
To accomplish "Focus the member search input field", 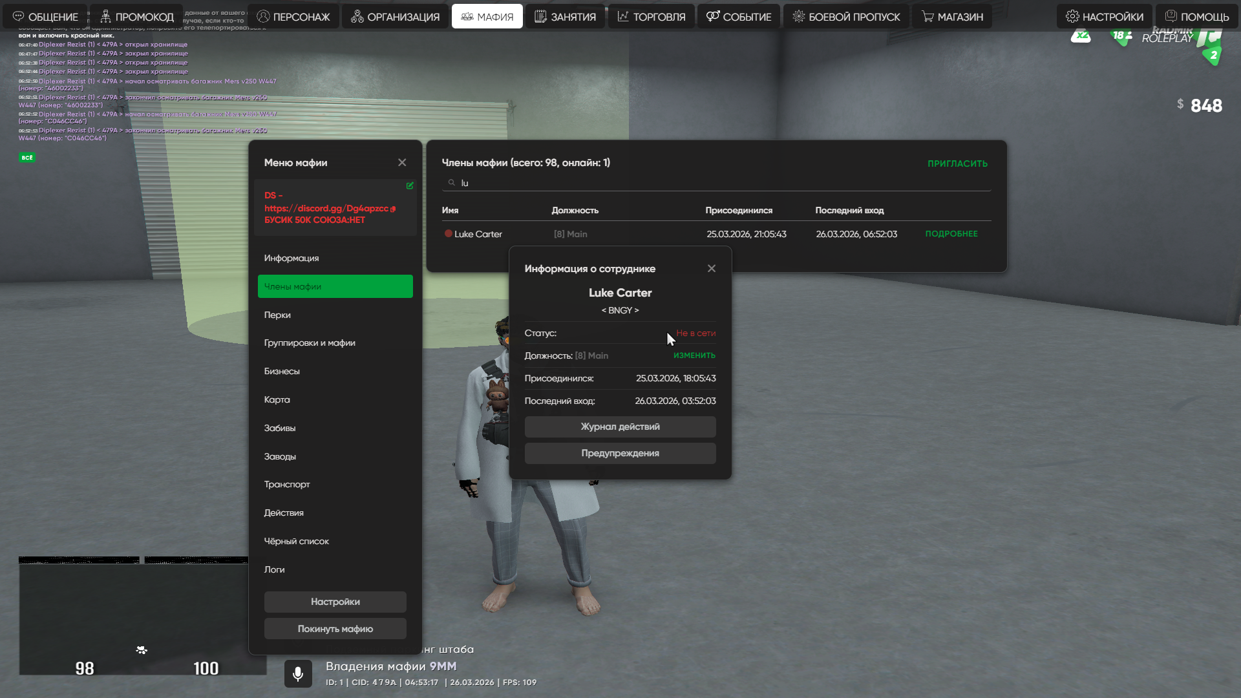I will (x=711, y=183).
